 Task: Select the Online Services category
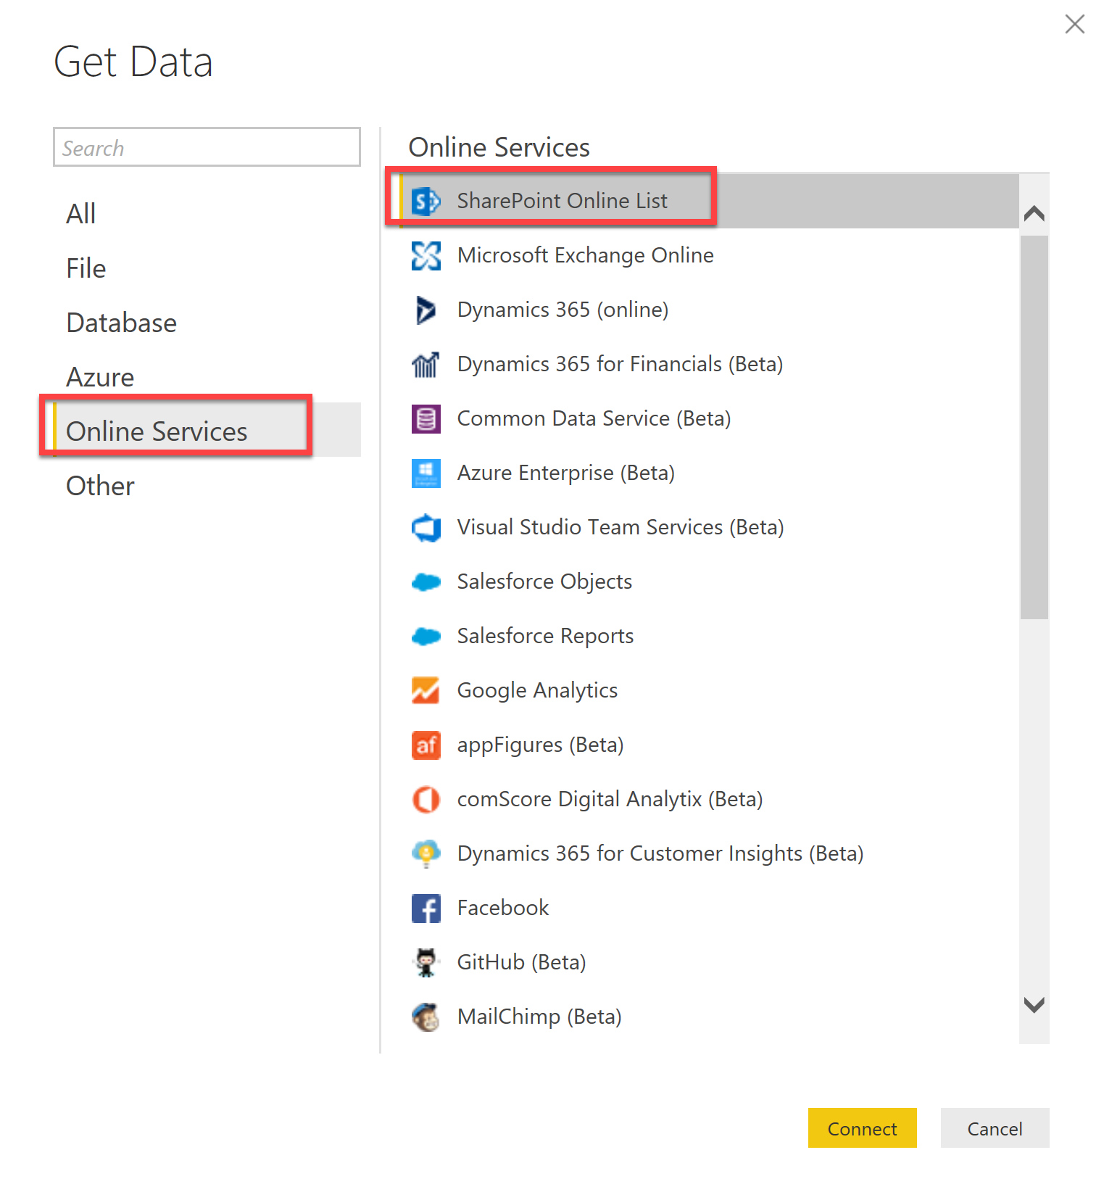207,429
